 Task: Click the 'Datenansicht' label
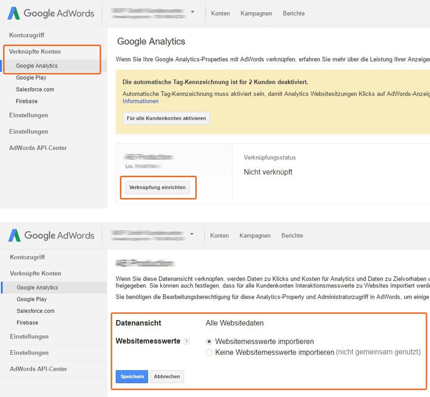point(138,323)
